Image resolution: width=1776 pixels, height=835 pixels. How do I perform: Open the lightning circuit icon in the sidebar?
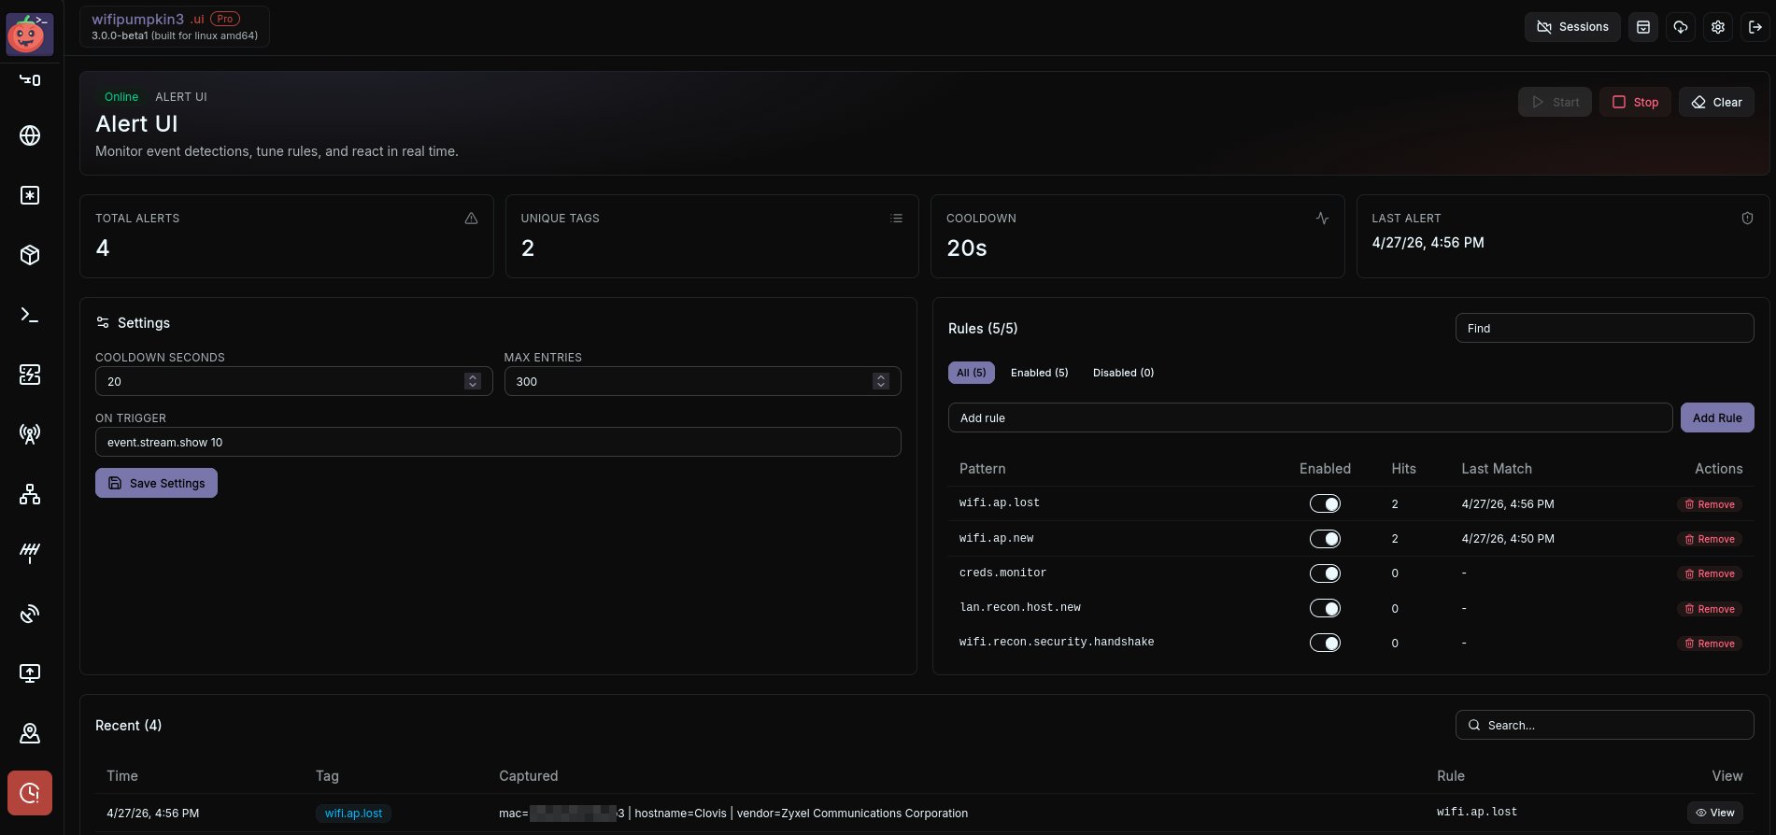click(x=30, y=375)
